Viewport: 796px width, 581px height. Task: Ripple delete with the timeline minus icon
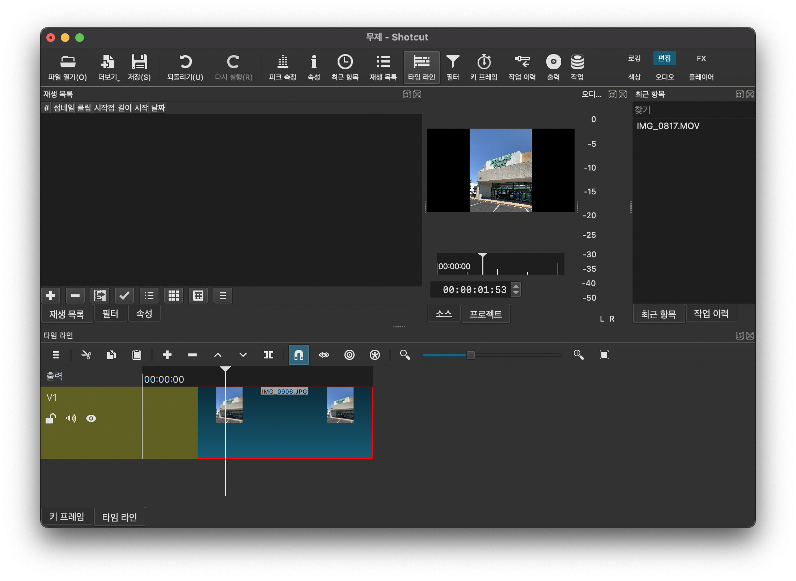(x=192, y=355)
